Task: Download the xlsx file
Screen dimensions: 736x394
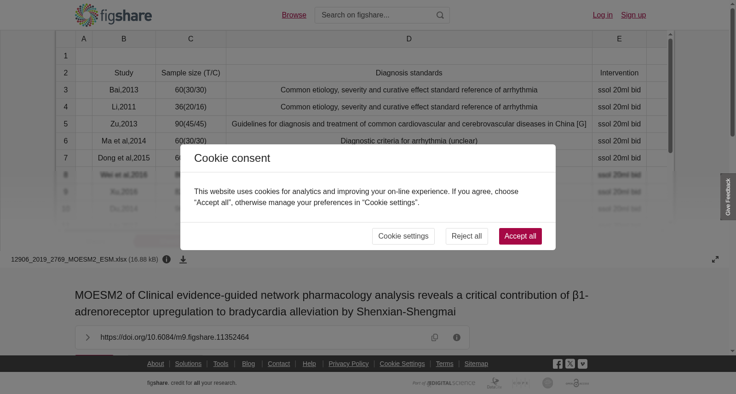Action: point(183,259)
